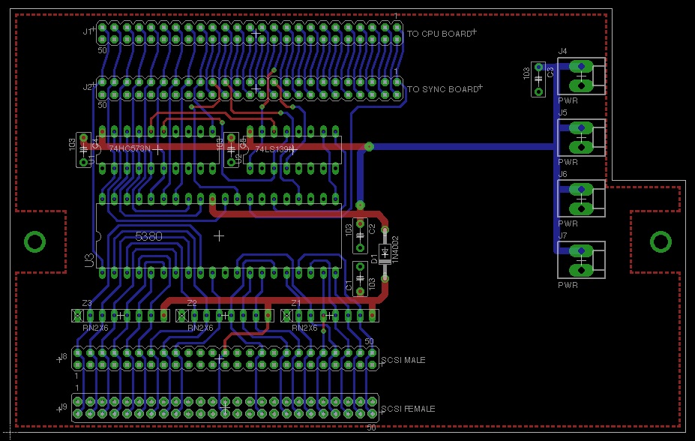The width and height of the screenshot is (695, 441).
Task: Click the Z2 resistor network label
Action: pos(192,303)
